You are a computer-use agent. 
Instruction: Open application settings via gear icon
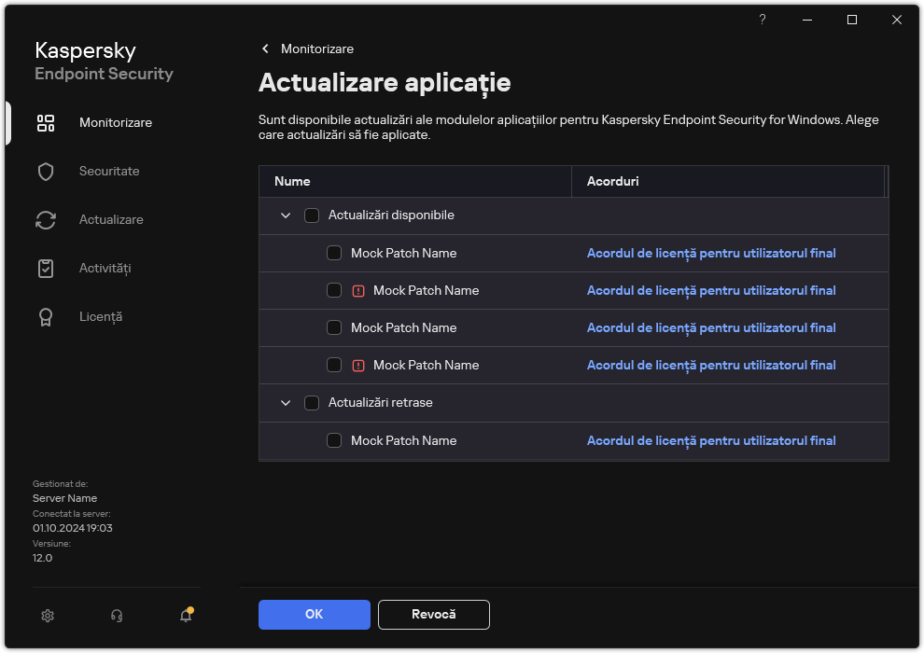point(48,616)
